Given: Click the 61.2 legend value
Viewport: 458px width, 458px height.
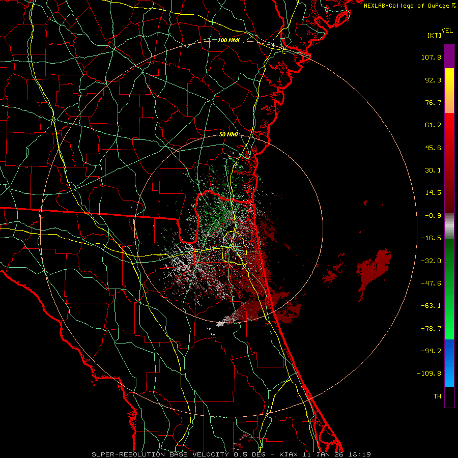Looking at the screenshot, I should [433, 125].
